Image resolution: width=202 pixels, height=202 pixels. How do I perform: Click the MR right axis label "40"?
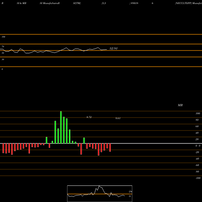197,133
